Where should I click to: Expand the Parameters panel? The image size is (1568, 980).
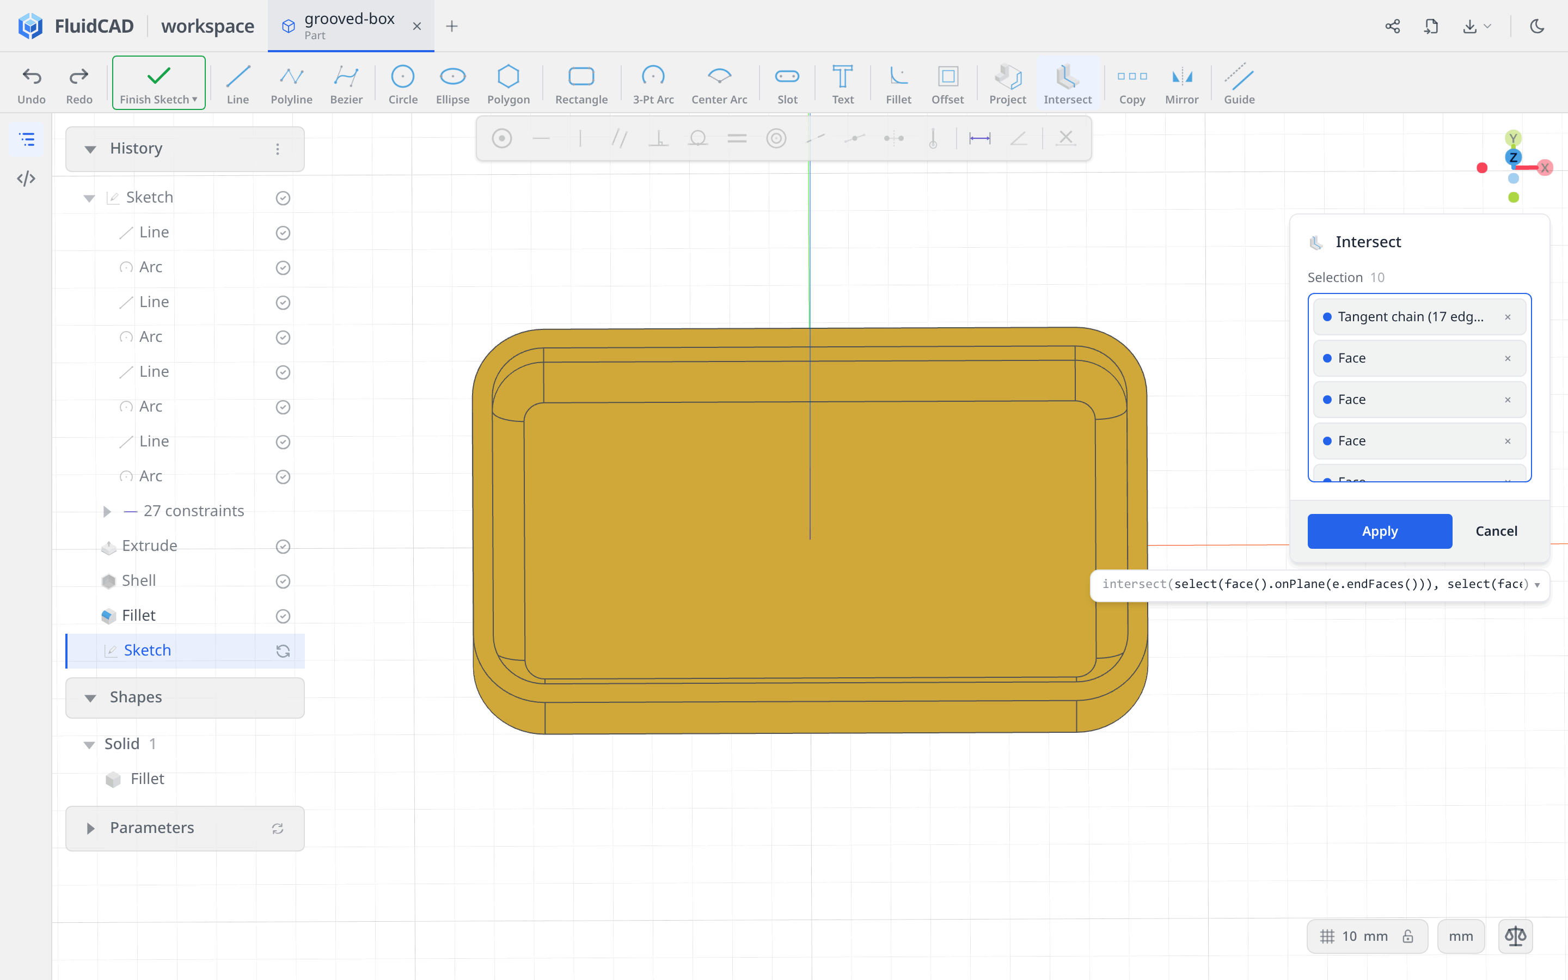click(x=90, y=828)
